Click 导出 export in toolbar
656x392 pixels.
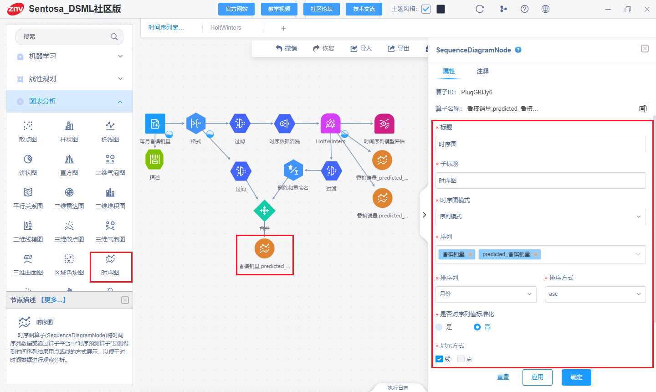point(399,49)
